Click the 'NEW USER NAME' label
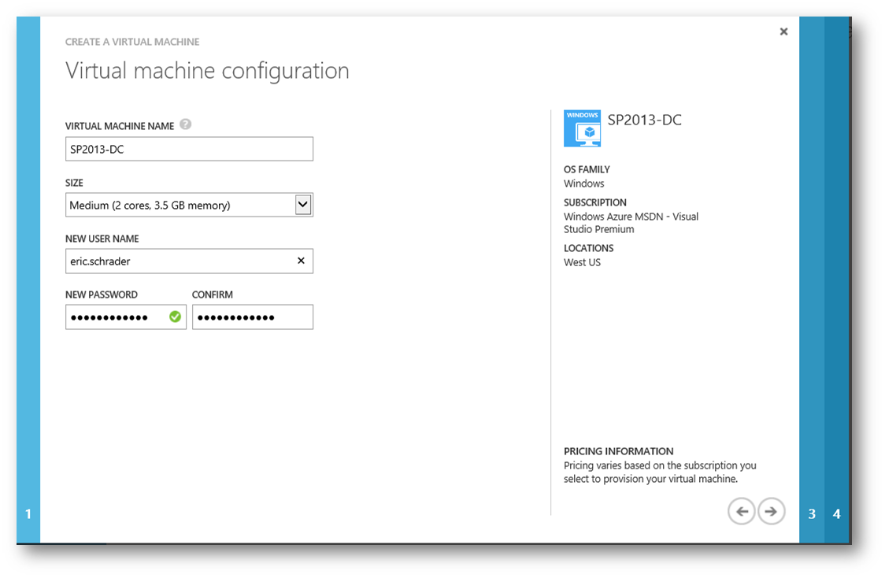 [102, 238]
